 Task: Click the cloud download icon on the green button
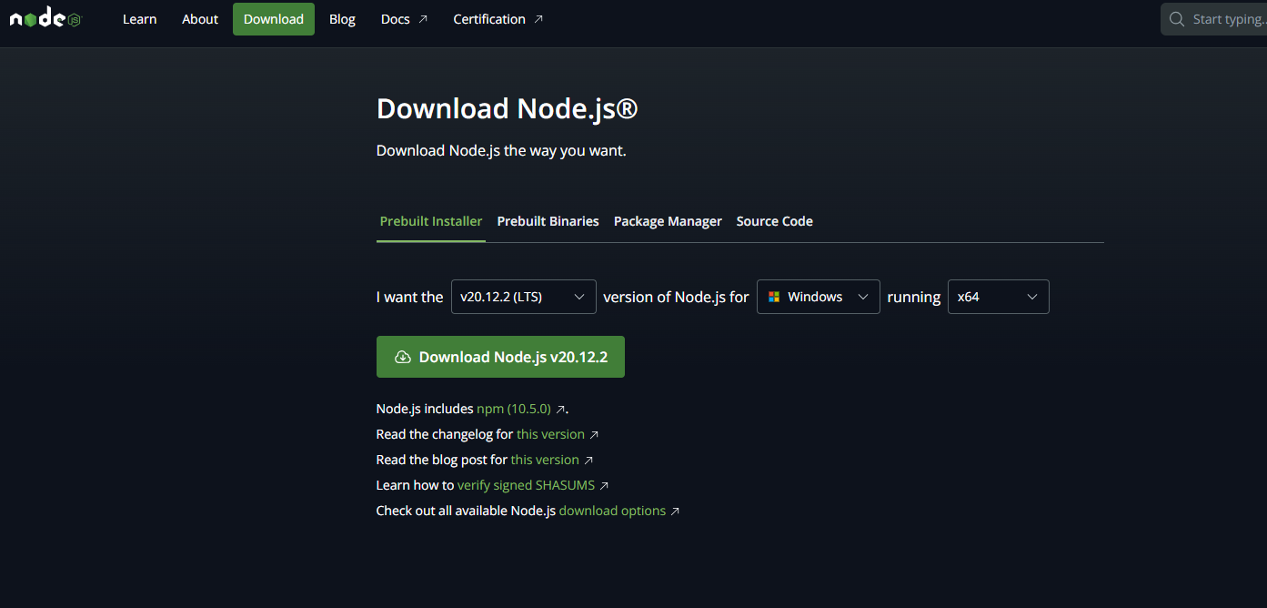(x=403, y=357)
